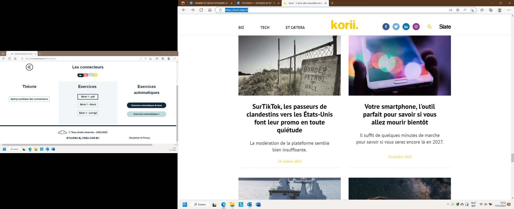Click Aperçu pratique des connecteurs button

point(29,99)
